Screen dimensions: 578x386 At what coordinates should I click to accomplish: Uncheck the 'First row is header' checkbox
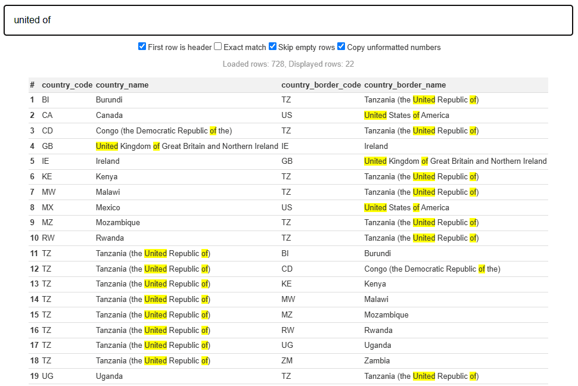coord(142,46)
